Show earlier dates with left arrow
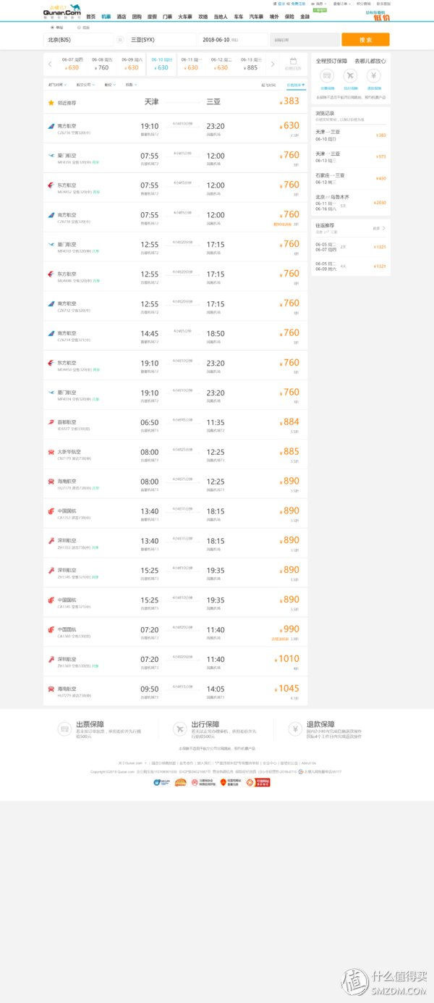This screenshot has height=1003, width=434. tap(50, 64)
